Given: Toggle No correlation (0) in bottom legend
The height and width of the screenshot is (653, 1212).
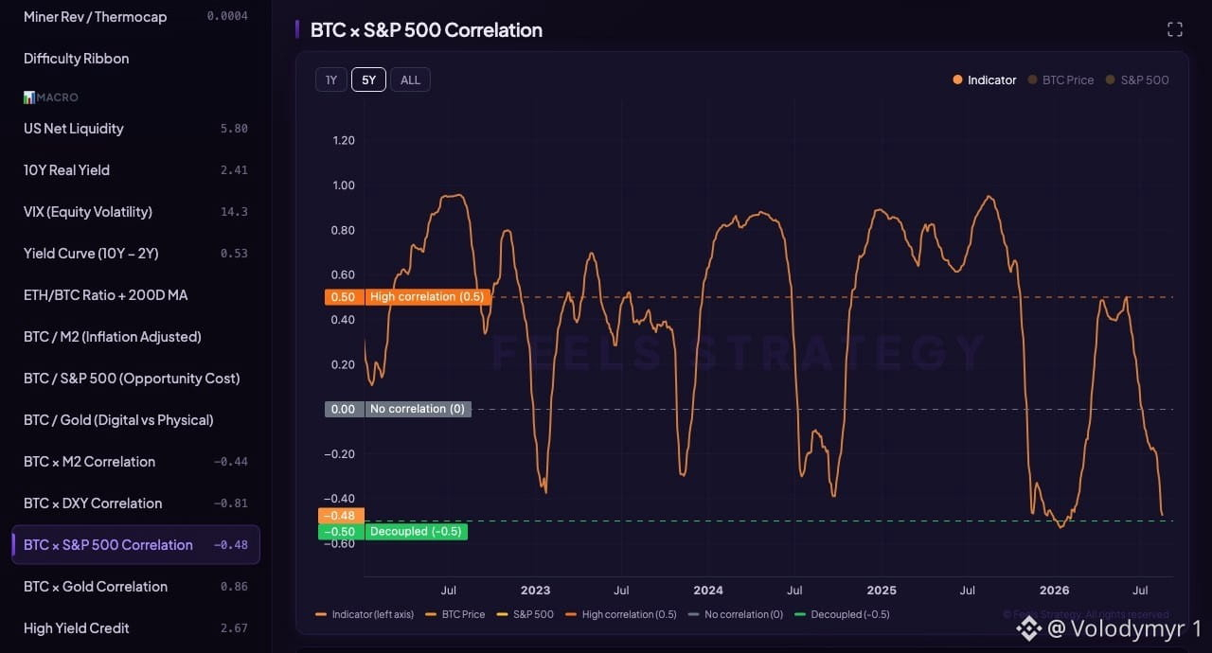Looking at the screenshot, I should [736, 614].
